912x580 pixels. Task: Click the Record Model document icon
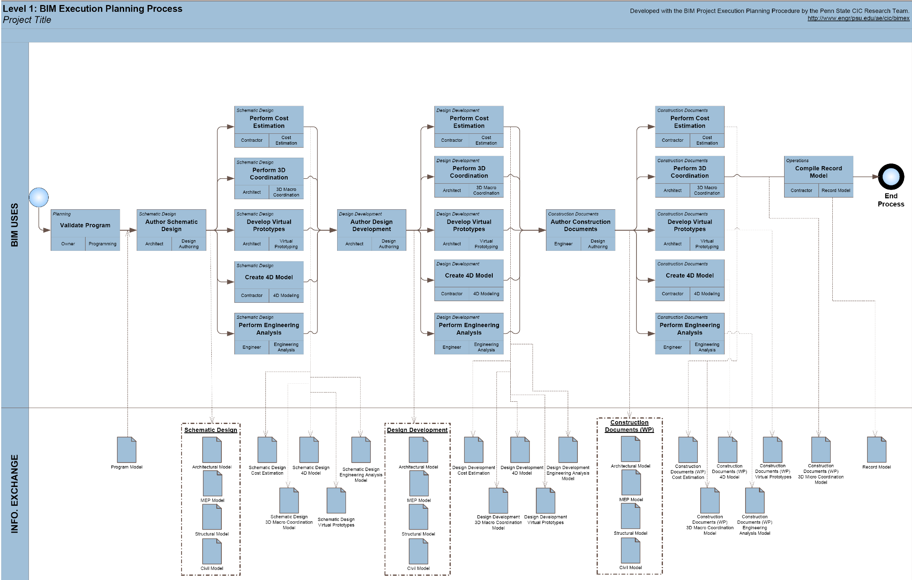[876, 450]
